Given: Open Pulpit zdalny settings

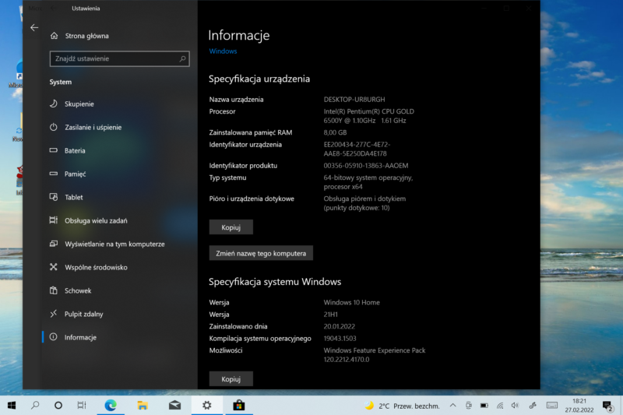Looking at the screenshot, I should (x=83, y=314).
